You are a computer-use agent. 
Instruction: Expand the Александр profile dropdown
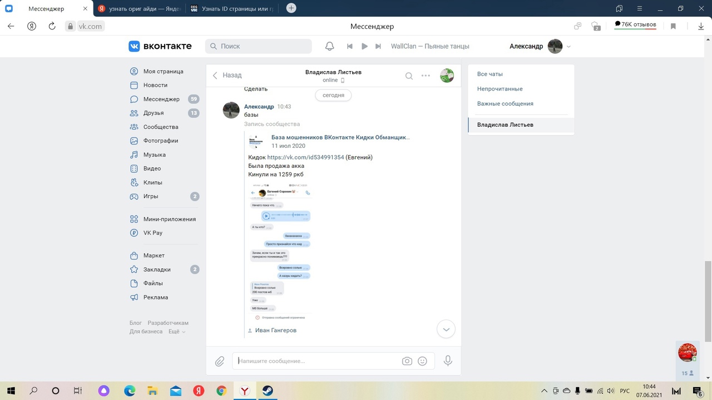click(568, 47)
